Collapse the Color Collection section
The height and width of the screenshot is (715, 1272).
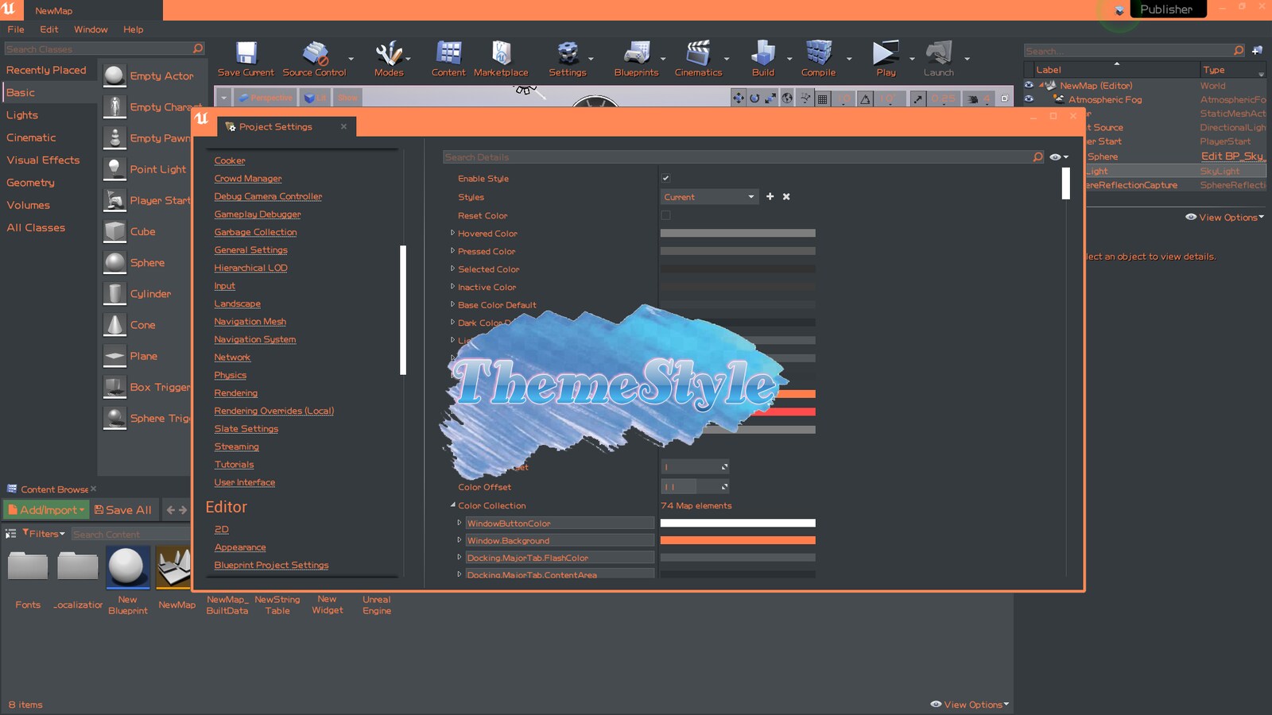click(x=452, y=505)
